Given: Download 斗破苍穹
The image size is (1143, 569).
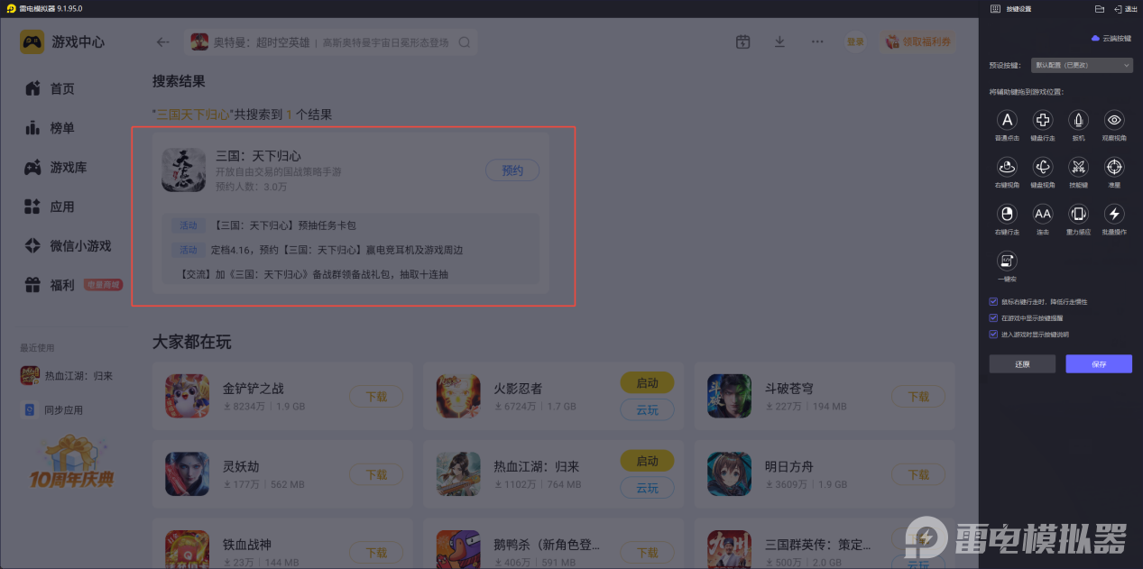Looking at the screenshot, I should click(x=918, y=397).
